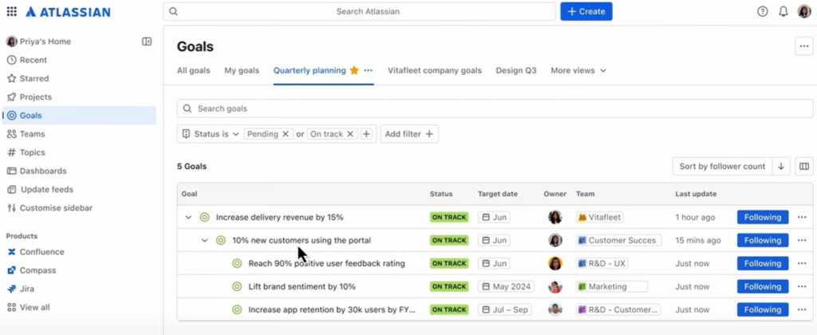Click the Search goals input field
Viewport: 817px width, 335px height.
point(495,108)
